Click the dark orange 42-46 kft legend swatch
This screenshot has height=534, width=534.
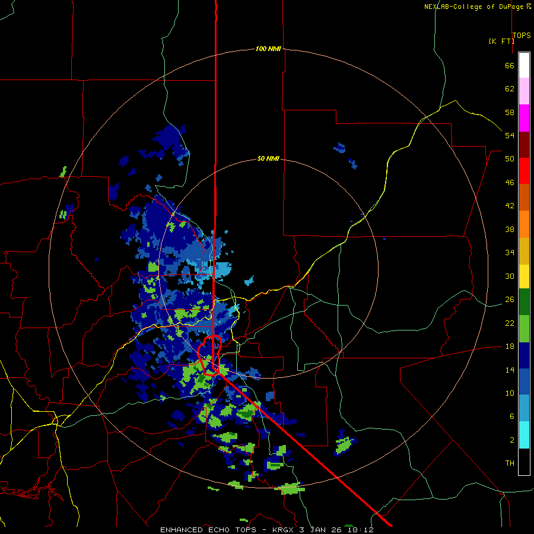[524, 198]
